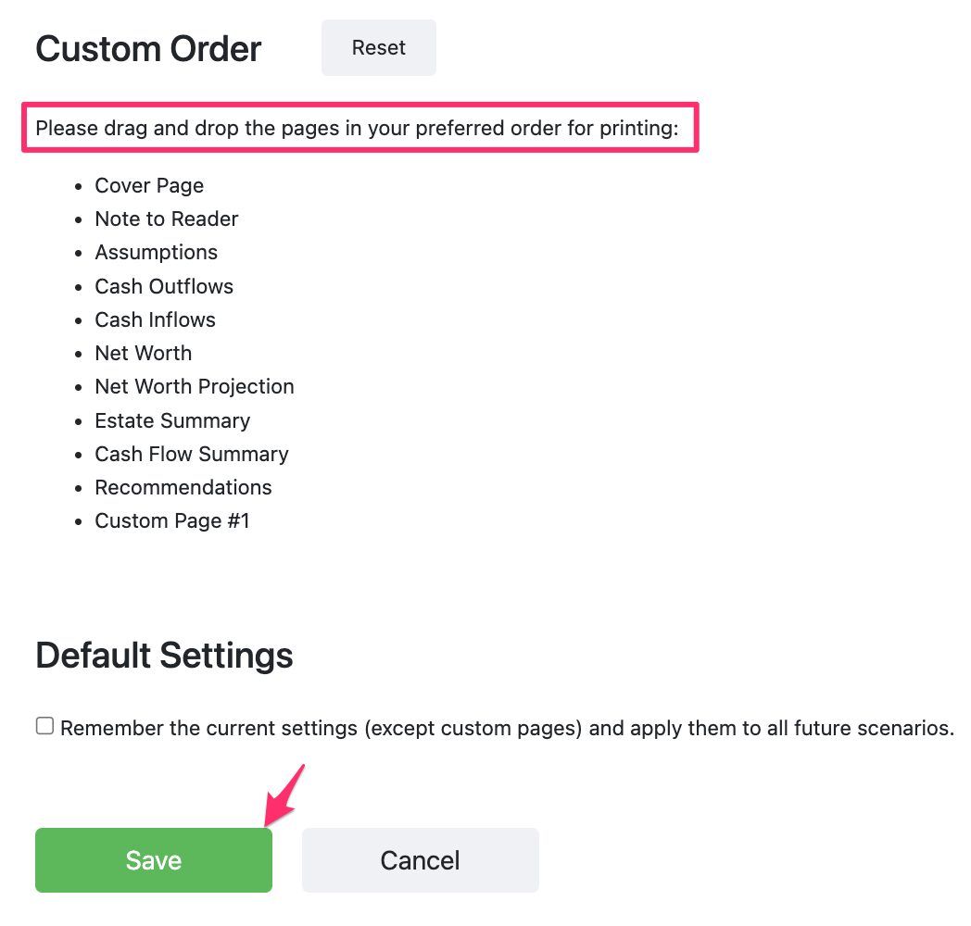Click the Cash Inflows entry

tap(155, 320)
